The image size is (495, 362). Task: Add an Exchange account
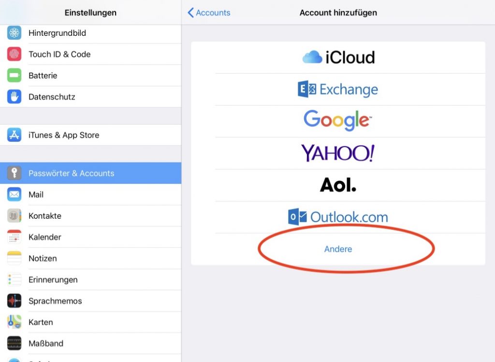(x=338, y=90)
